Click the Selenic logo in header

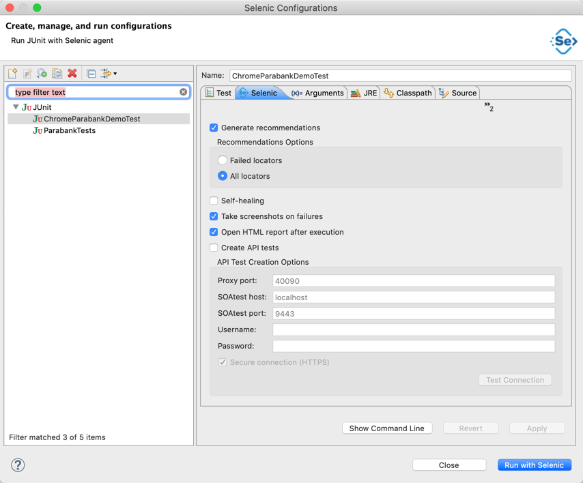click(563, 41)
